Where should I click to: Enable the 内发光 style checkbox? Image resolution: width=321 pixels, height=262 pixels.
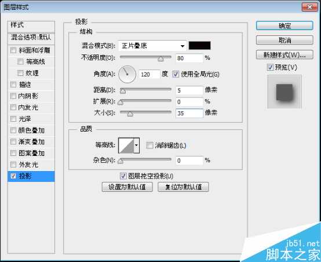tap(13, 107)
